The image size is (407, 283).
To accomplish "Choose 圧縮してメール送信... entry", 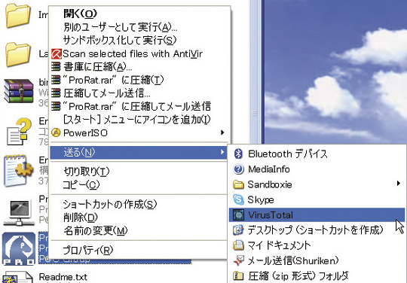I will tap(139, 93).
